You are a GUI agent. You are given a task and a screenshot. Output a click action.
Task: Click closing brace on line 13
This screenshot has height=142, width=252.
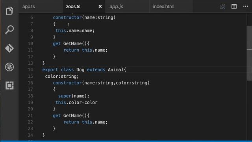(44, 63)
